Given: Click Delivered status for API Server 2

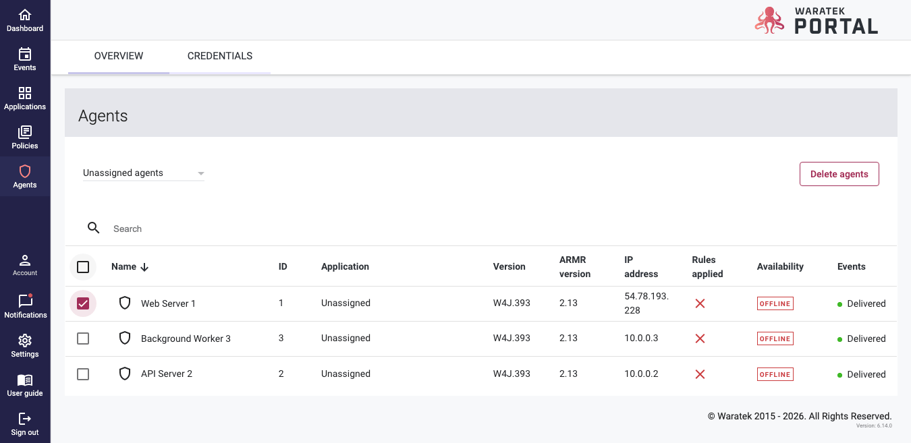Looking at the screenshot, I should 866,374.
